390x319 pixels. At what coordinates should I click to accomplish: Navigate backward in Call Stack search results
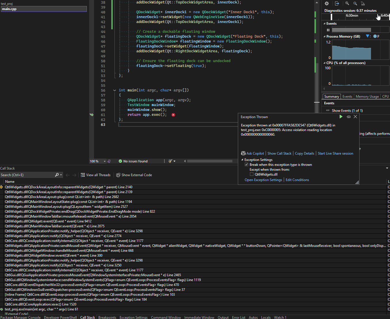pos(68,175)
